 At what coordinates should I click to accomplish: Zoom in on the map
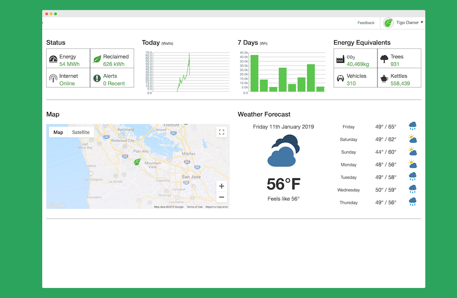click(222, 186)
